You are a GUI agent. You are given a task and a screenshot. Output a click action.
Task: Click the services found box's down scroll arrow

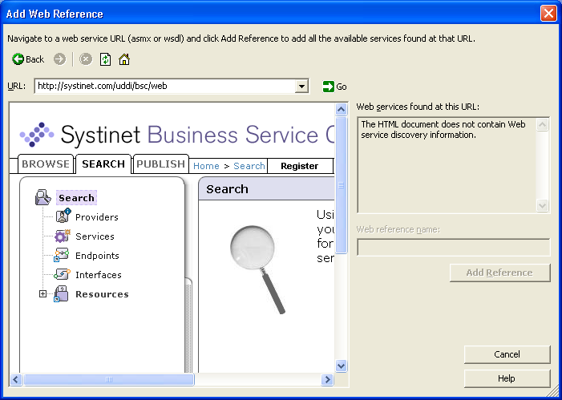[542, 205]
